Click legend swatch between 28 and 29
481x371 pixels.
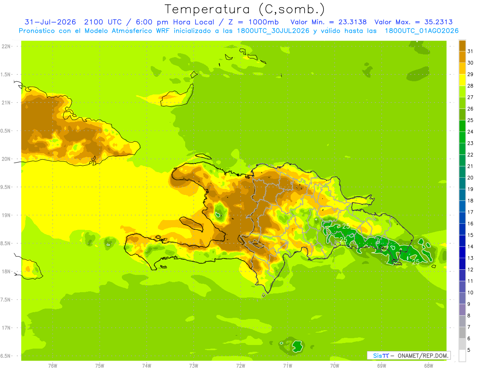(462, 80)
